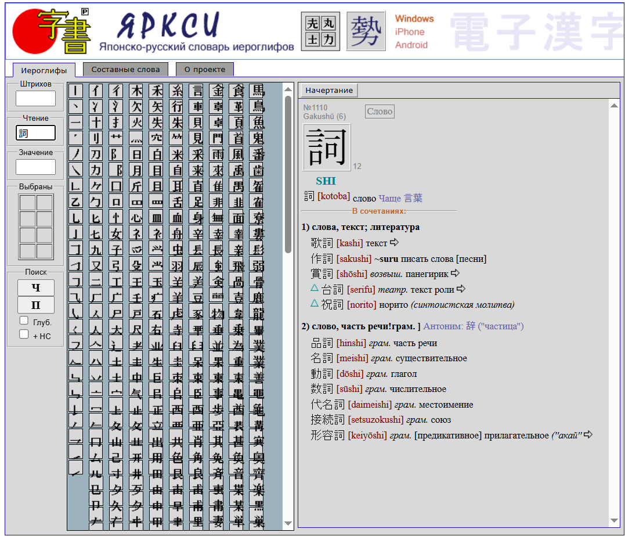Choose the 心 heart radical
The height and width of the screenshot is (536, 625).
coord(136,218)
